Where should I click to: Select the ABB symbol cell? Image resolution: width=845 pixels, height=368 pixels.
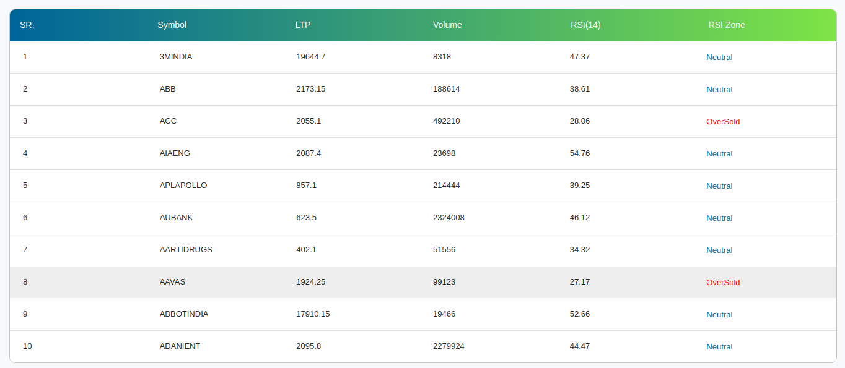click(168, 89)
